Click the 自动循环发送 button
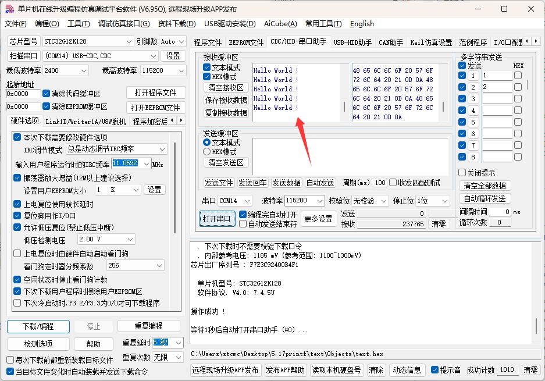The height and width of the screenshot is (381, 545). (485, 198)
